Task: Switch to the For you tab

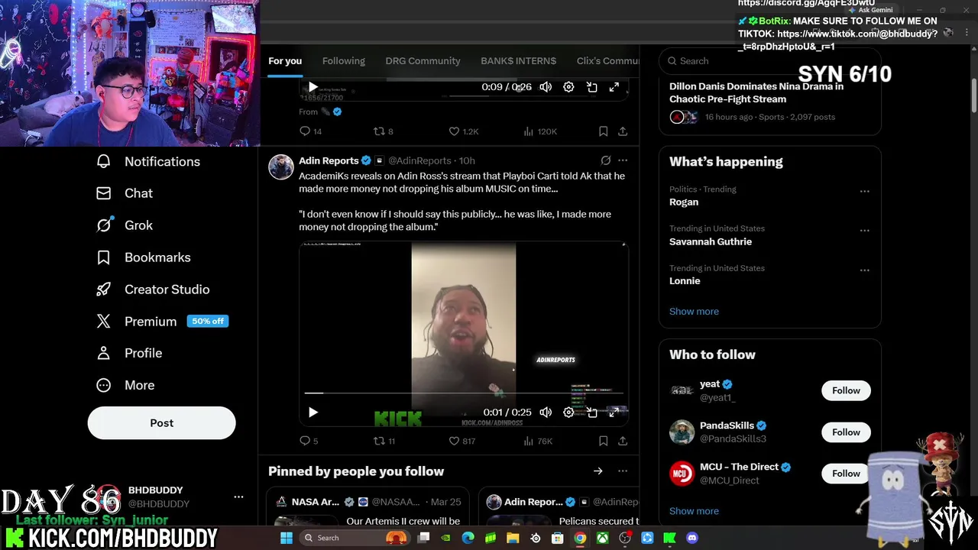Action: (x=285, y=61)
